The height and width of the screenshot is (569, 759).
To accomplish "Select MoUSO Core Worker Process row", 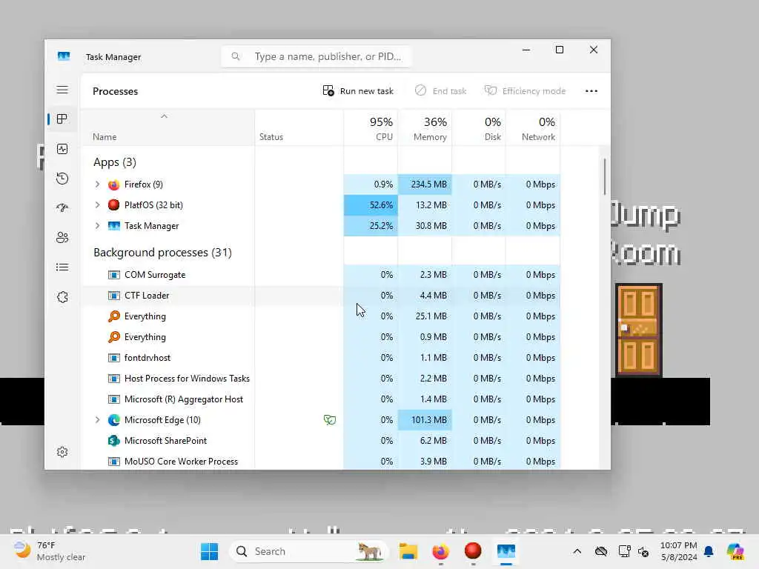I will tap(322, 462).
